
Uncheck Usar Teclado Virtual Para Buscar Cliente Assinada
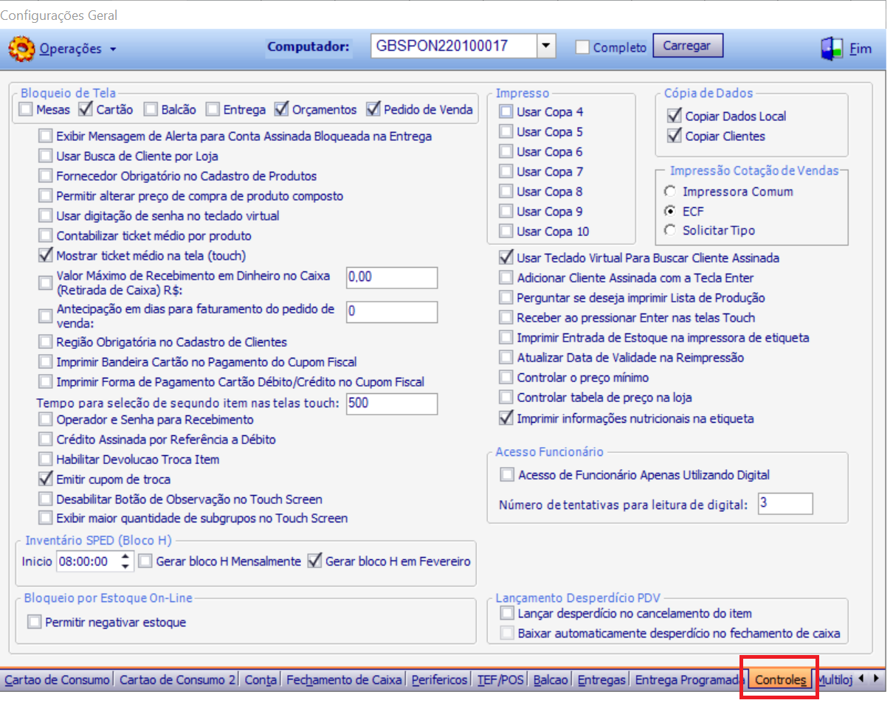(x=506, y=258)
